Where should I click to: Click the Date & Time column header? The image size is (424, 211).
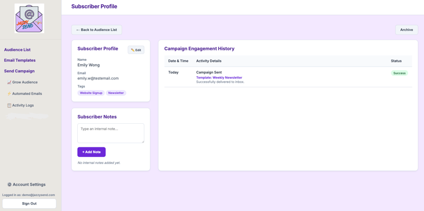pyautogui.click(x=178, y=61)
